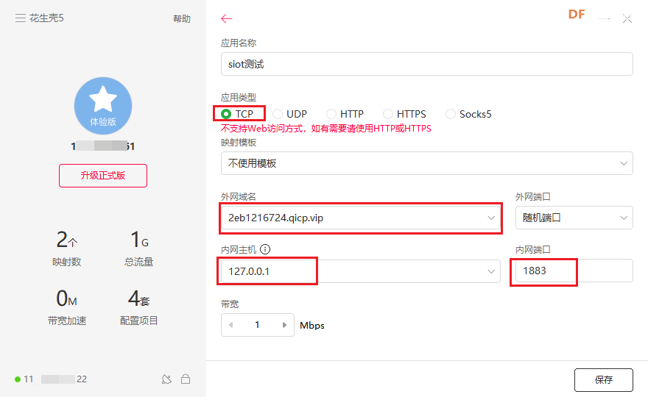Choose the Socks5 radio option
The width and height of the screenshot is (648, 397).
[451, 114]
